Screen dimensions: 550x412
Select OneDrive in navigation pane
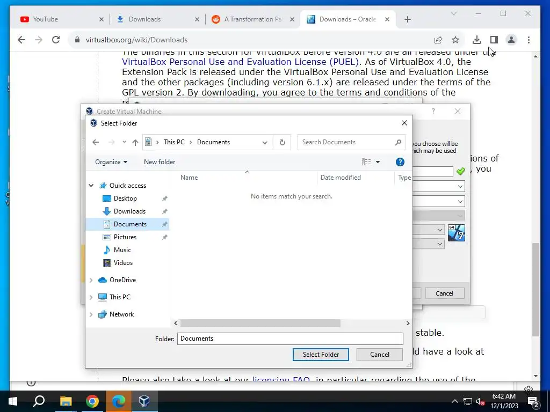pos(122,280)
